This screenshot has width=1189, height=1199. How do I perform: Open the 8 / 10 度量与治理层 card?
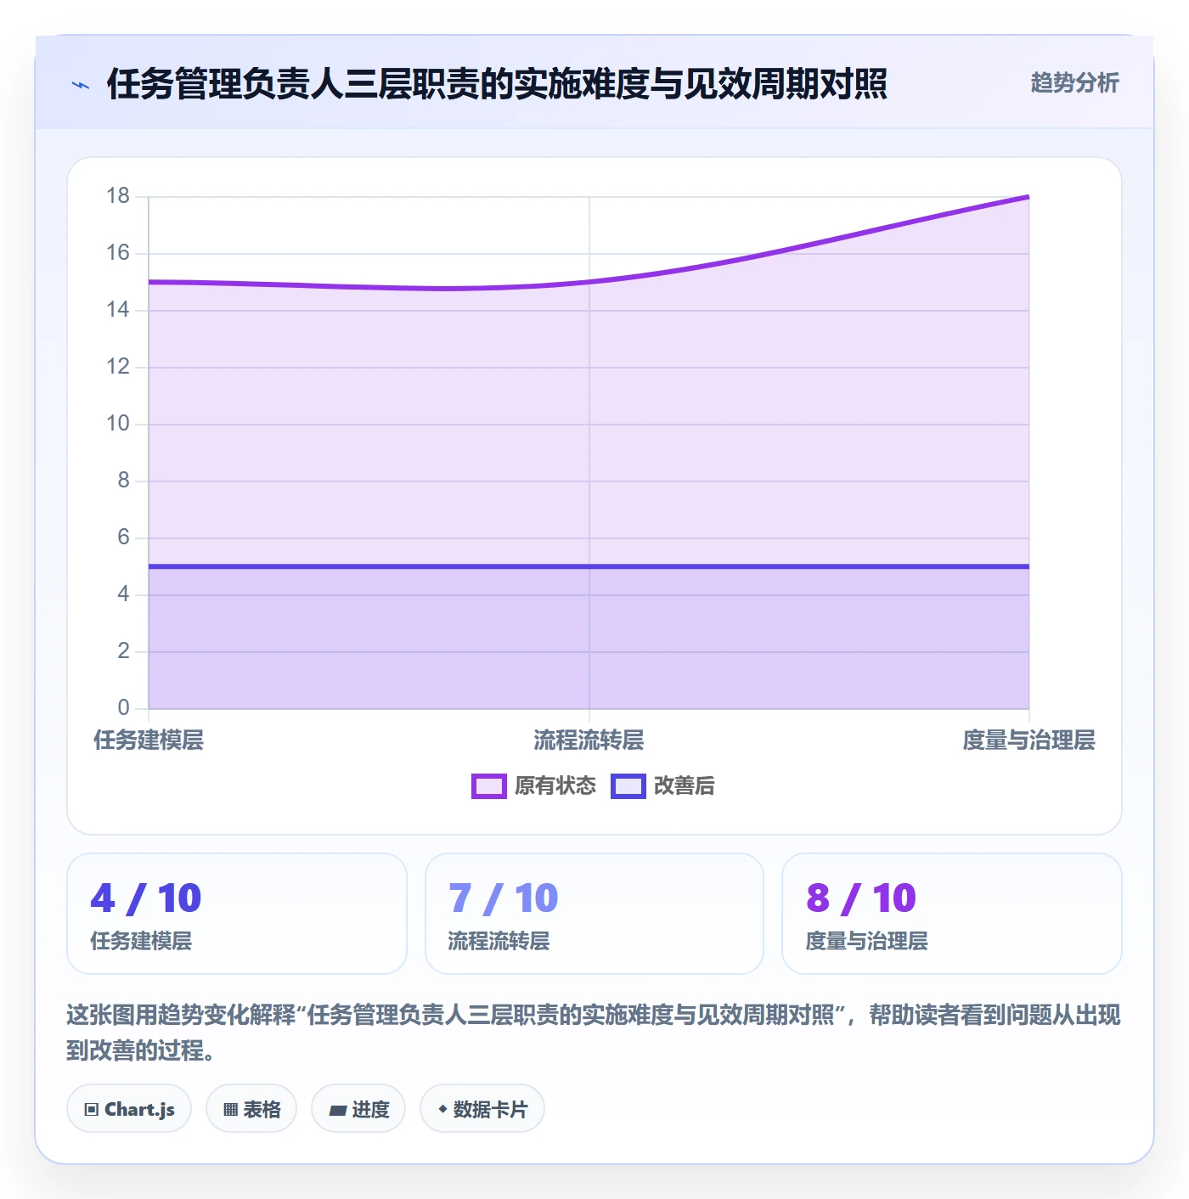[952, 914]
